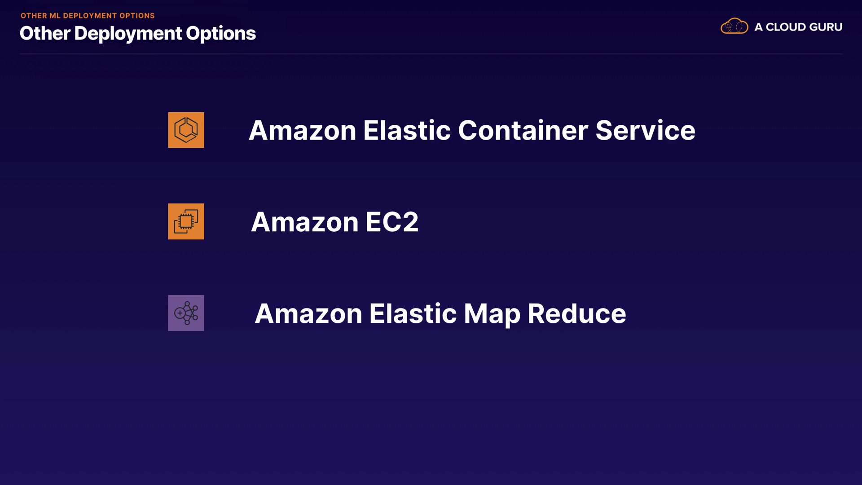Click the orange Amazon EC2 chip icon
The width and height of the screenshot is (862, 485).
click(186, 221)
